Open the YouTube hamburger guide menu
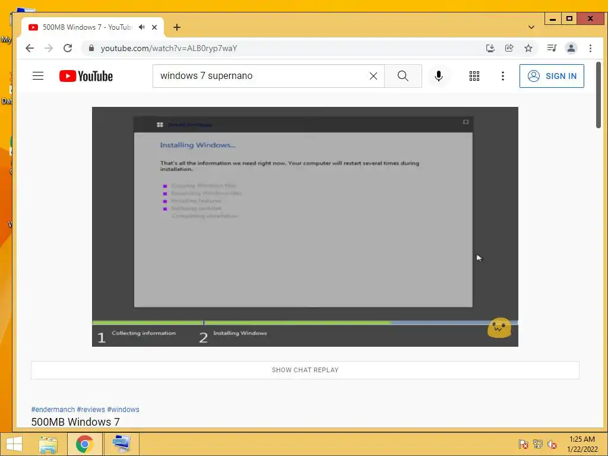 coord(38,75)
